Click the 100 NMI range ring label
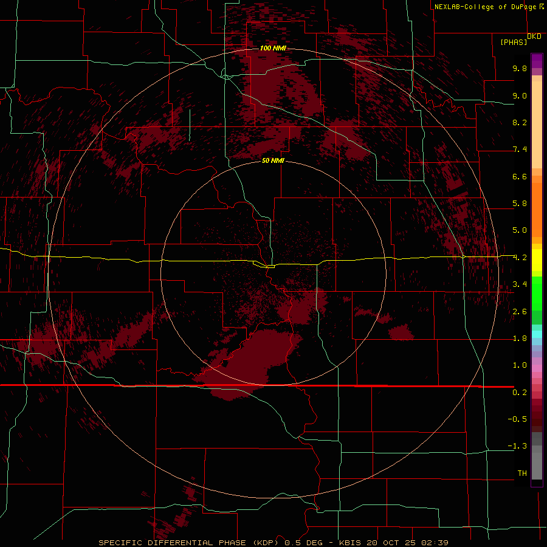 tap(273, 48)
